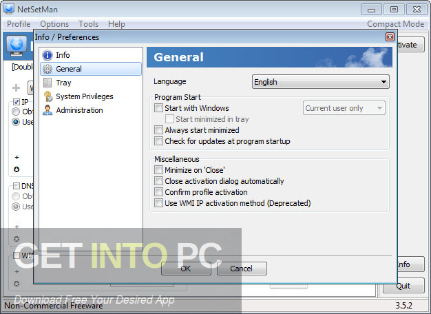The width and height of the screenshot is (431, 314).
Task: Toggle Start minimized in tray
Action: click(x=169, y=118)
